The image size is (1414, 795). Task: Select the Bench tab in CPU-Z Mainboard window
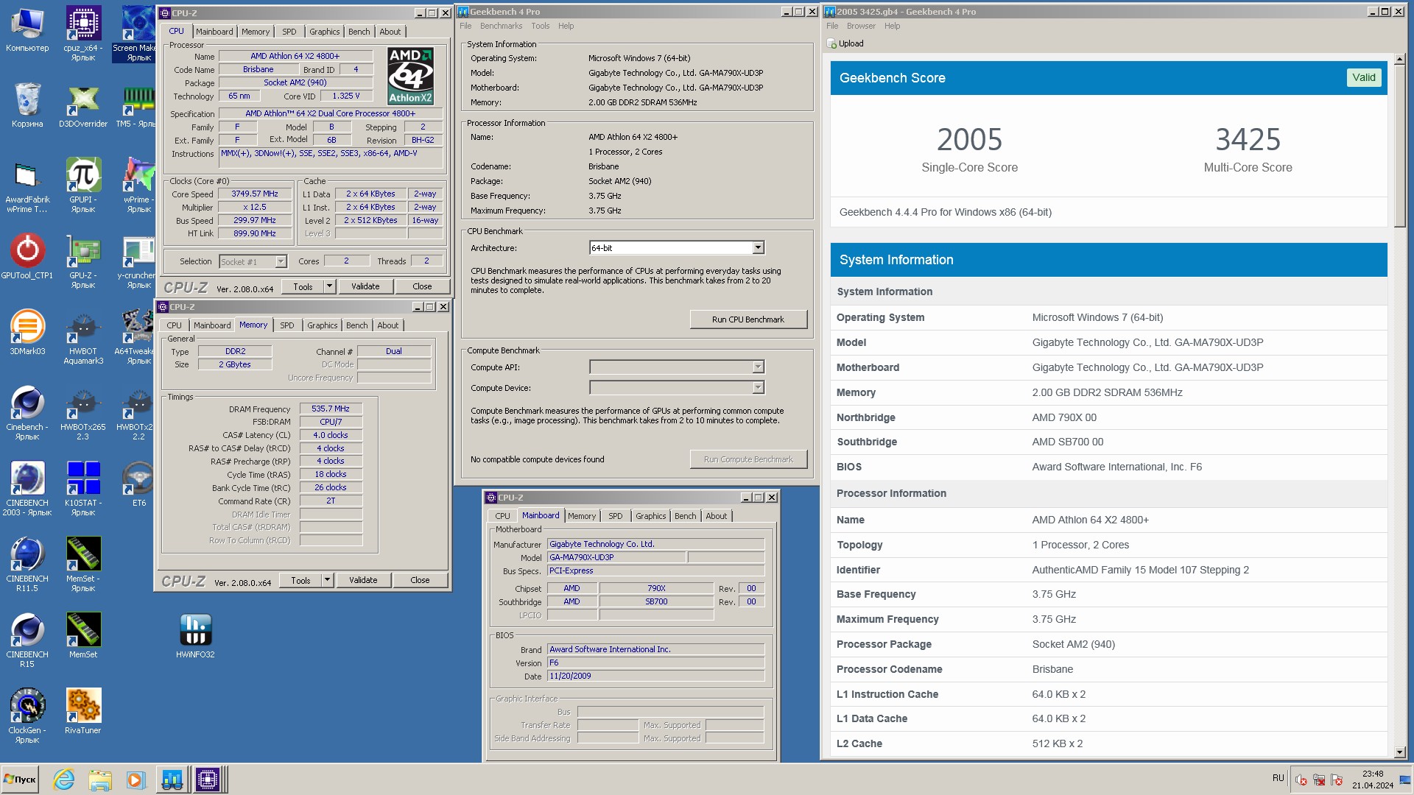point(685,516)
